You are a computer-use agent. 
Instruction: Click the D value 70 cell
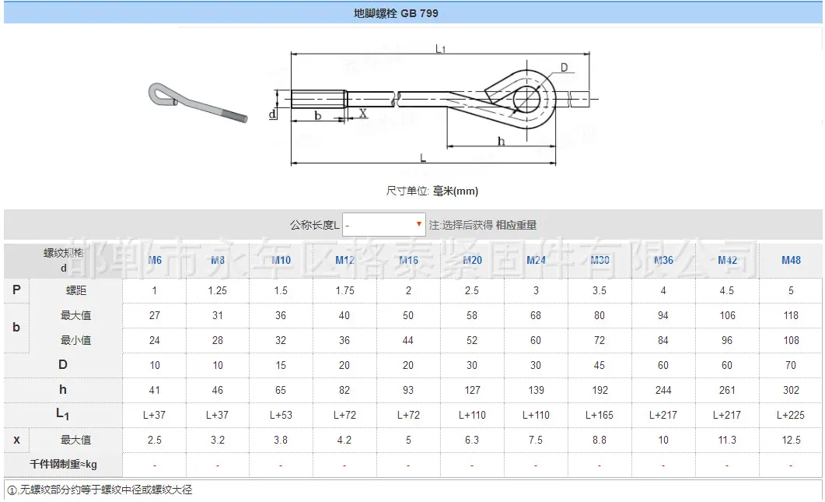[x=791, y=365]
